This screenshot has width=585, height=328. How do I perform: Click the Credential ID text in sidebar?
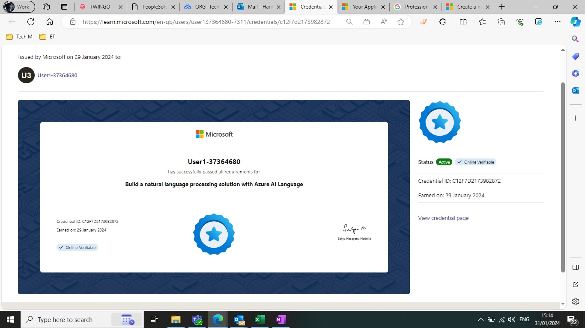460,181
